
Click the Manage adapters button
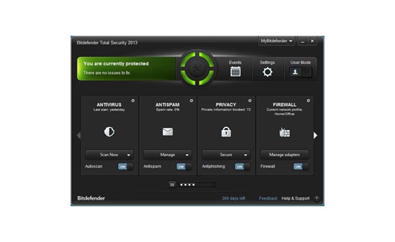click(x=284, y=155)
